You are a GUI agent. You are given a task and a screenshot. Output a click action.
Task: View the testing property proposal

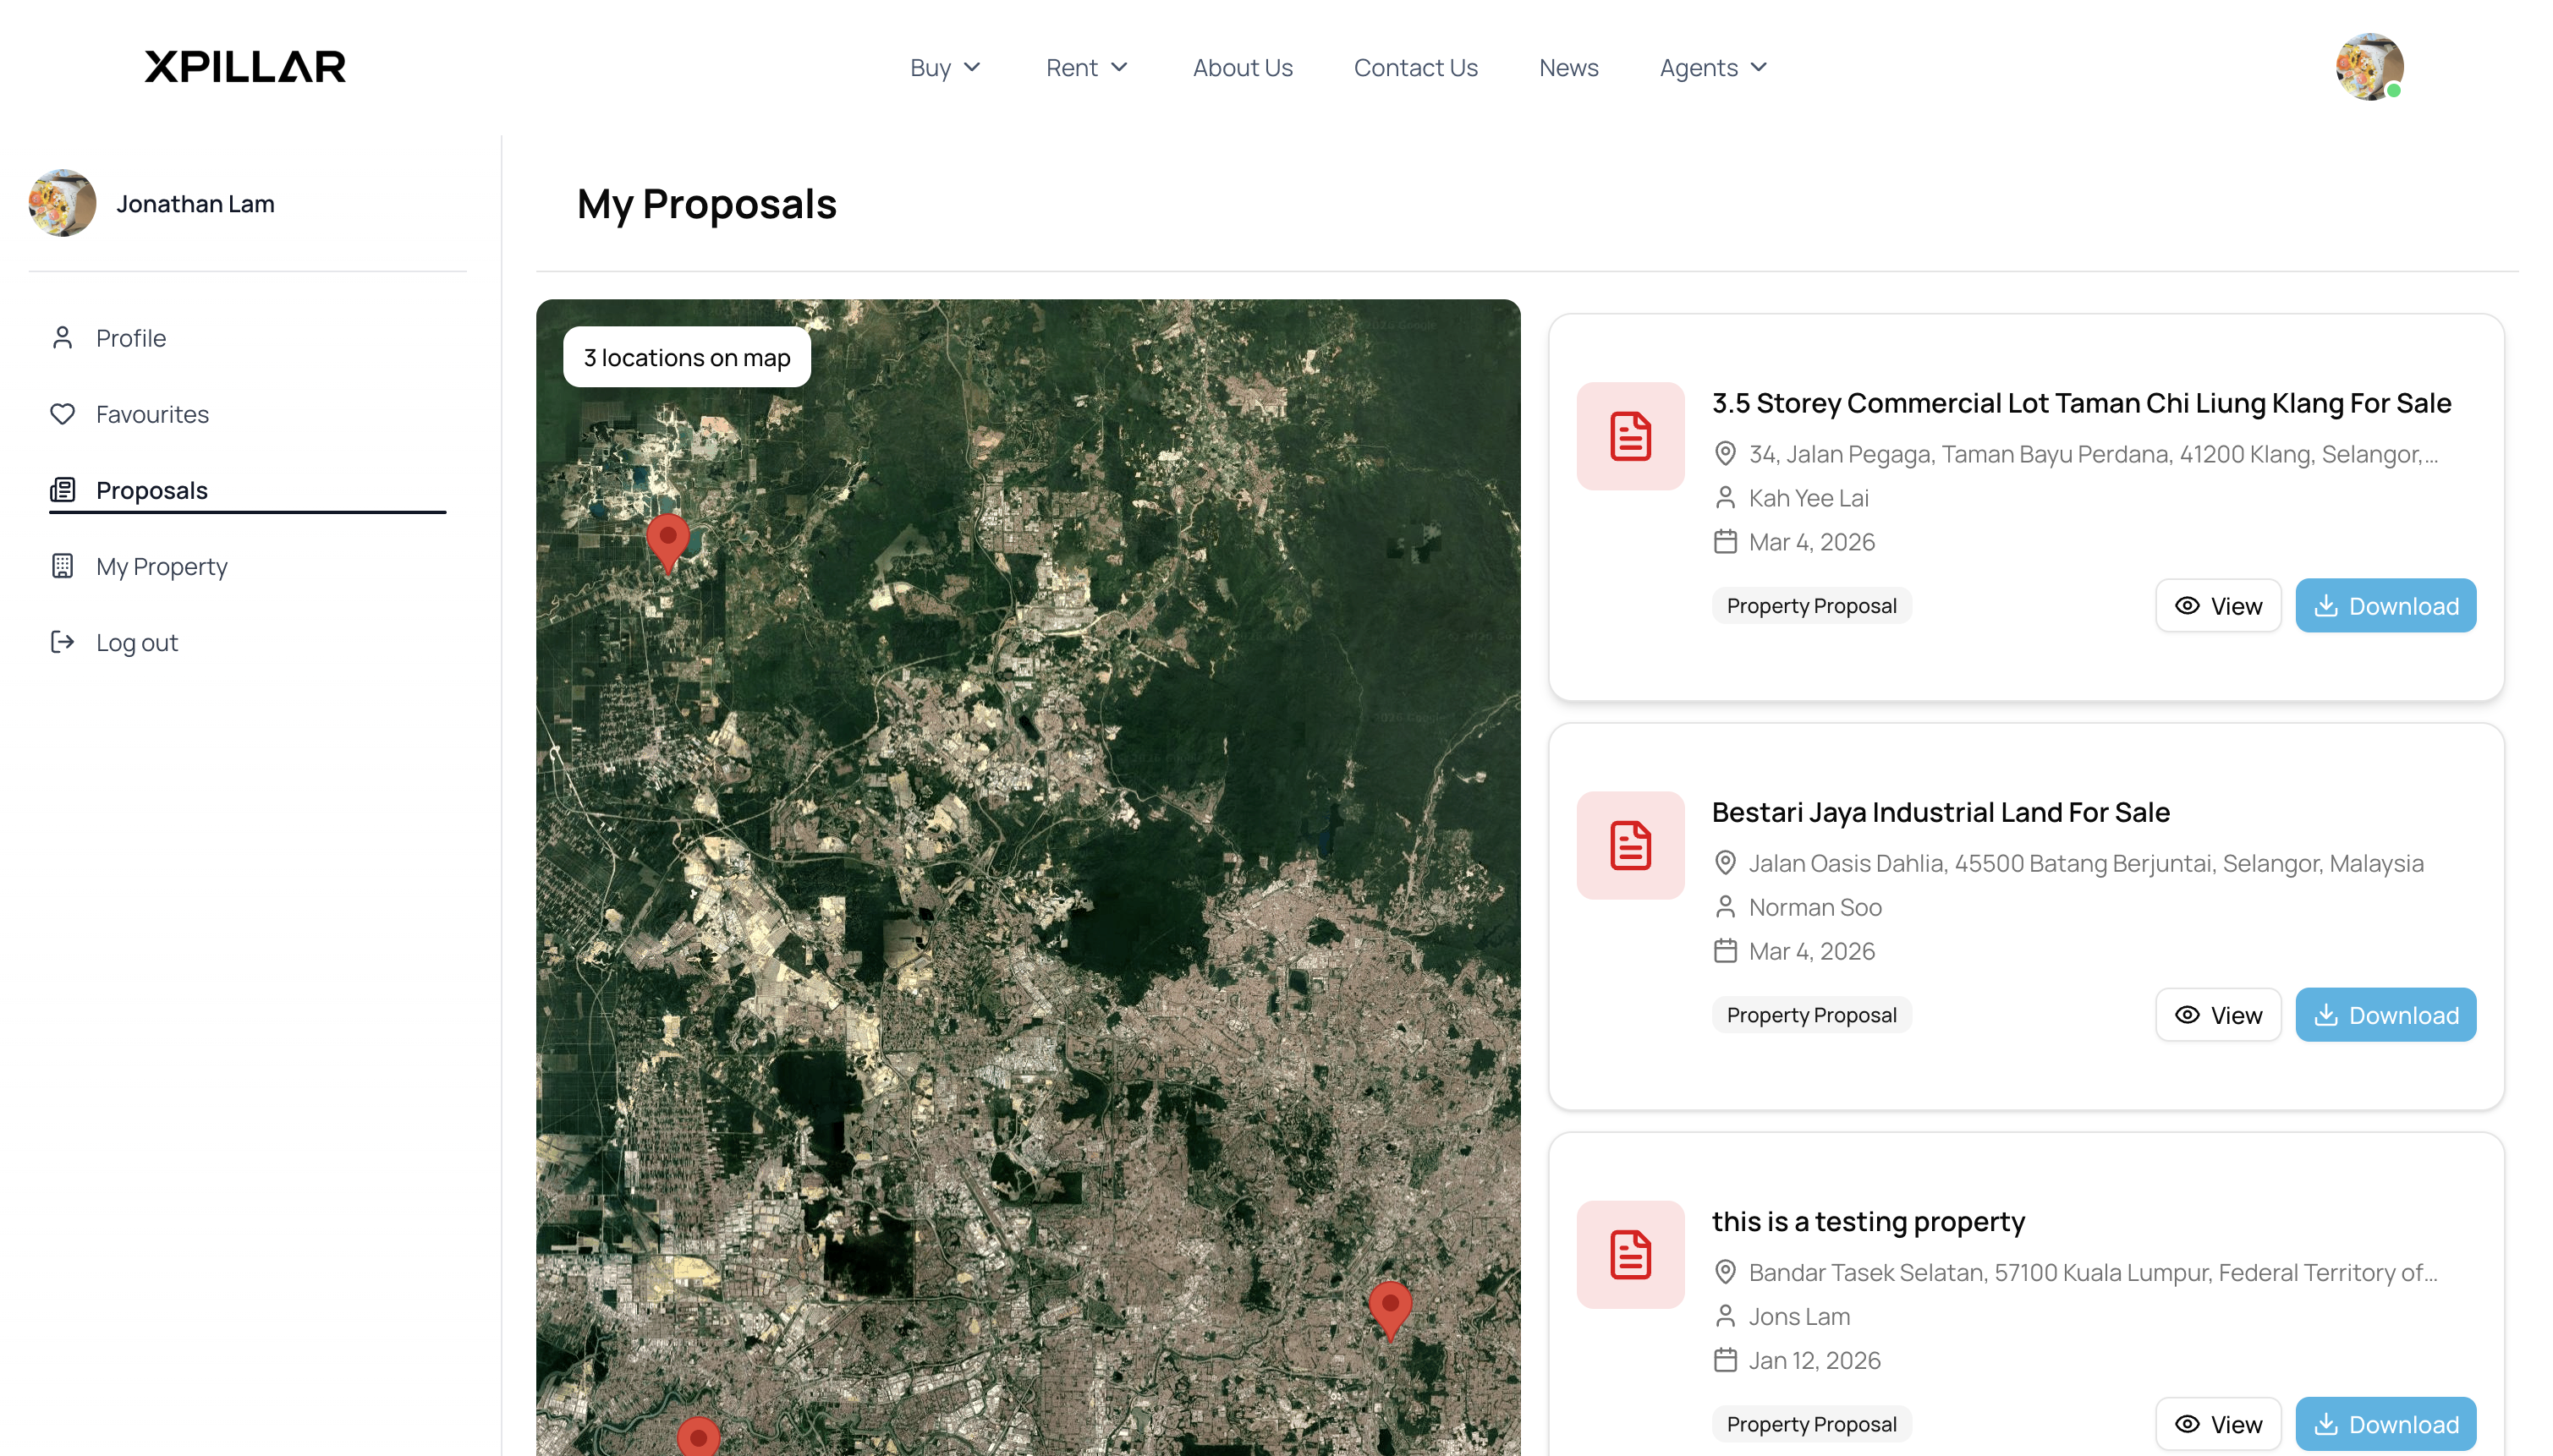2218,1423
